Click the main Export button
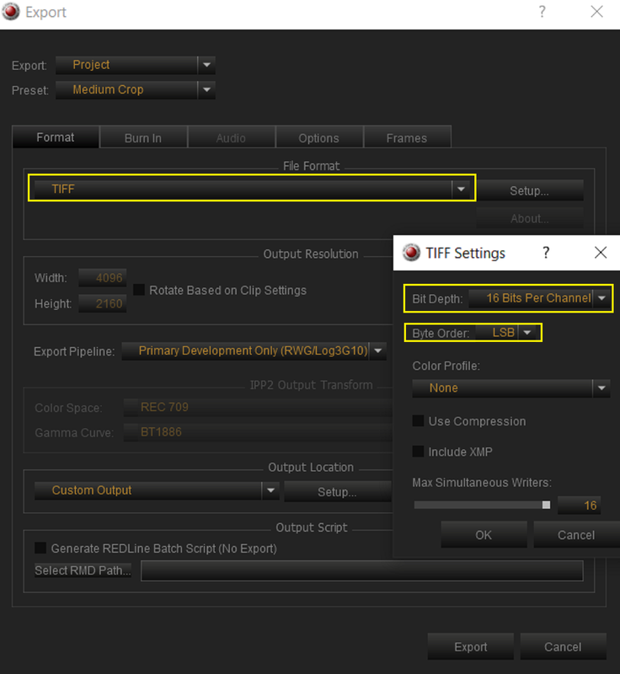This screenshot has width=620, height=674. tap(471, 646)
